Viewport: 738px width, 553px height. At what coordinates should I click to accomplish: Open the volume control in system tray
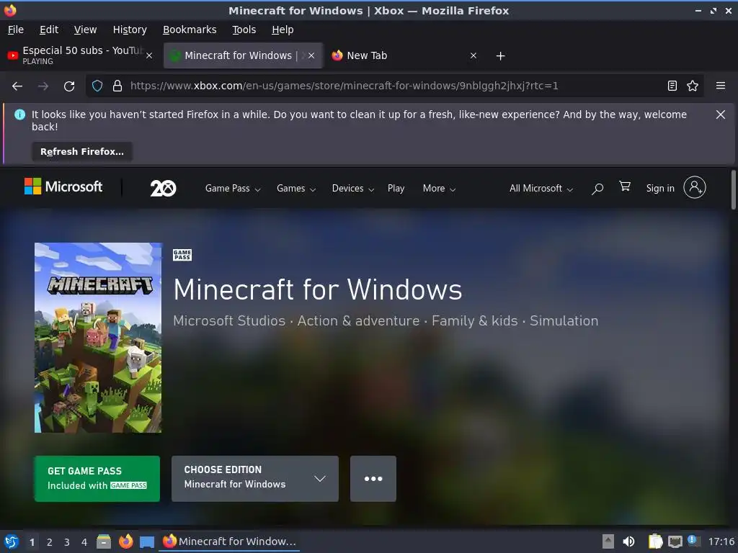628,541
